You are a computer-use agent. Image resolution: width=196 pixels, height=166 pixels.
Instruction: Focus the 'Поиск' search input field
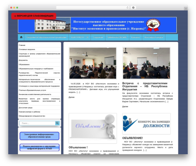(37, 123)
